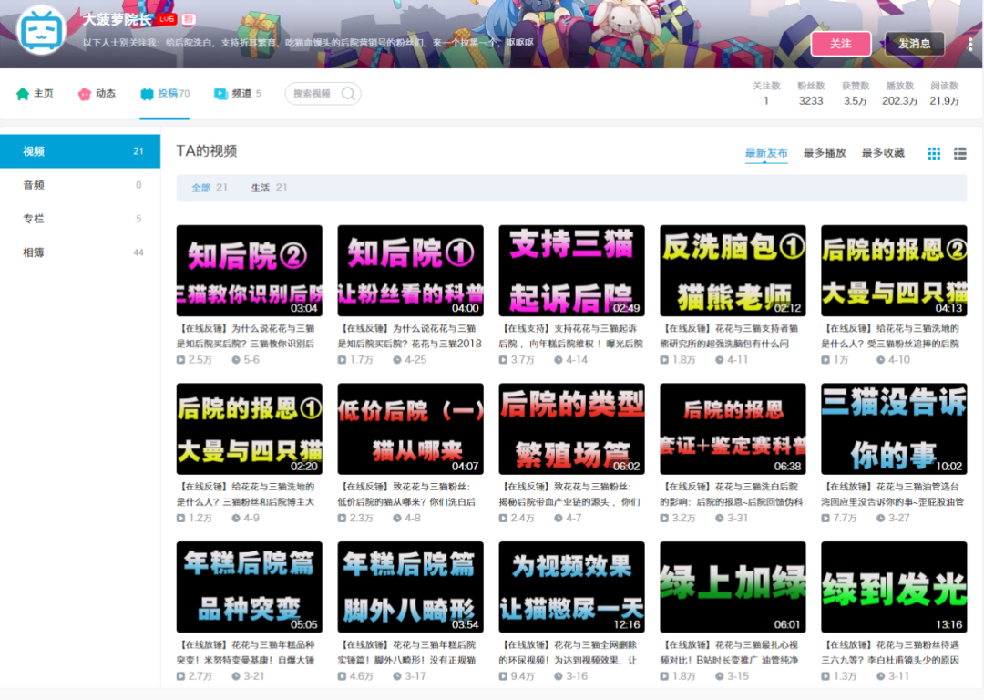Viewport: 984px width, 700px height.
Task: Open the 投稿 submissions tab
Action: pos(164,94)
